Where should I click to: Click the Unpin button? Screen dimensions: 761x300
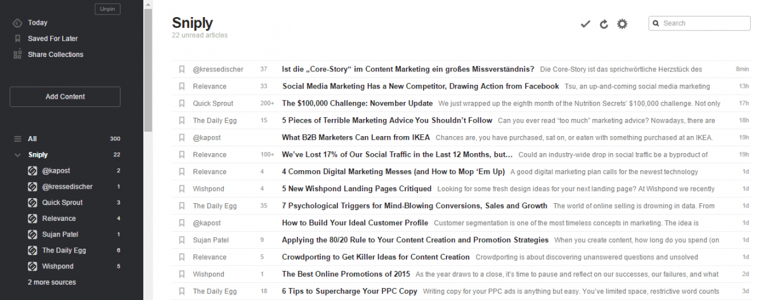pyautogui.click(x=107, y=9)
